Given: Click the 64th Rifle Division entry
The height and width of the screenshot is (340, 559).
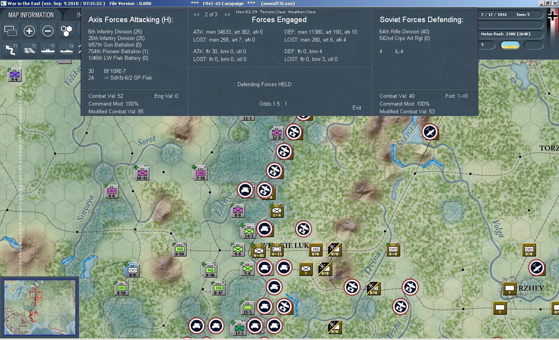Looking at the screenshot, I should coord(404,31).
